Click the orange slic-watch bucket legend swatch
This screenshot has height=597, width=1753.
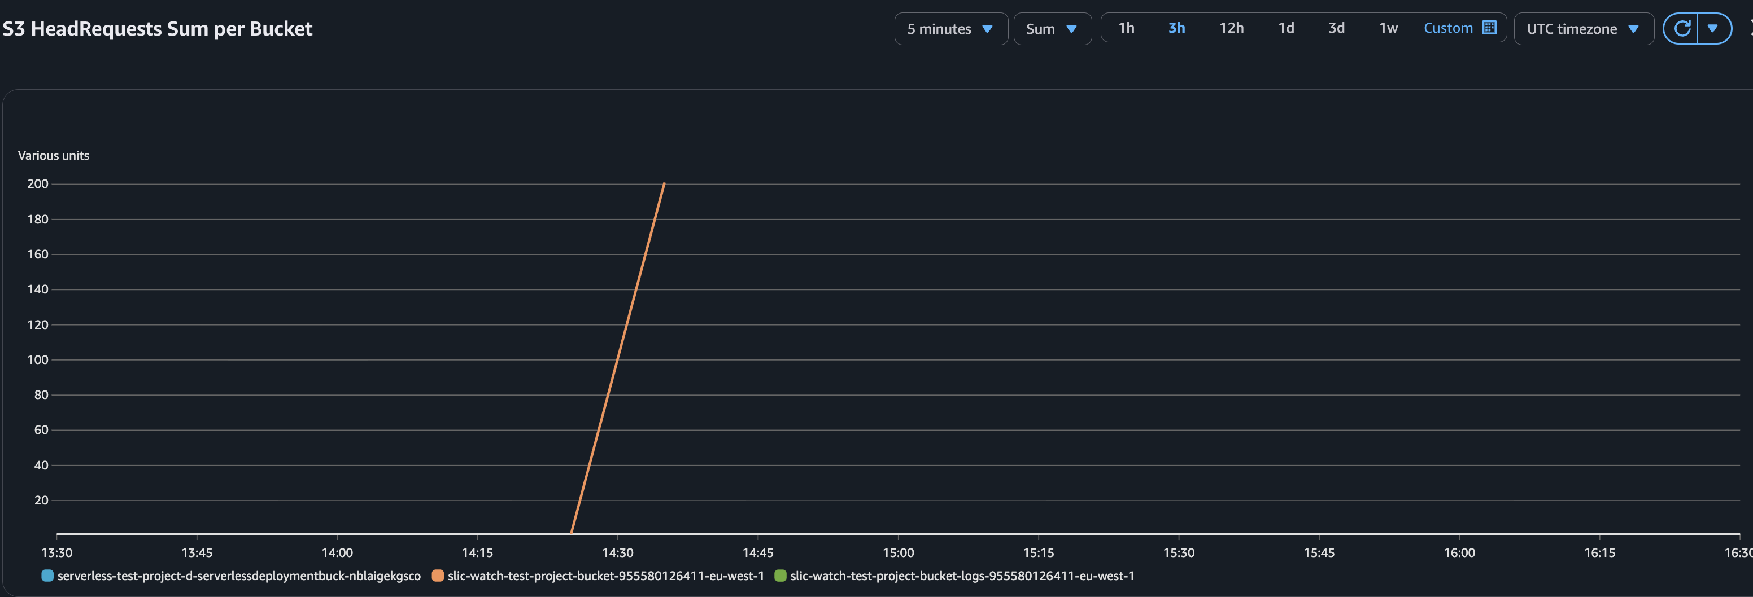coord(438,576)
